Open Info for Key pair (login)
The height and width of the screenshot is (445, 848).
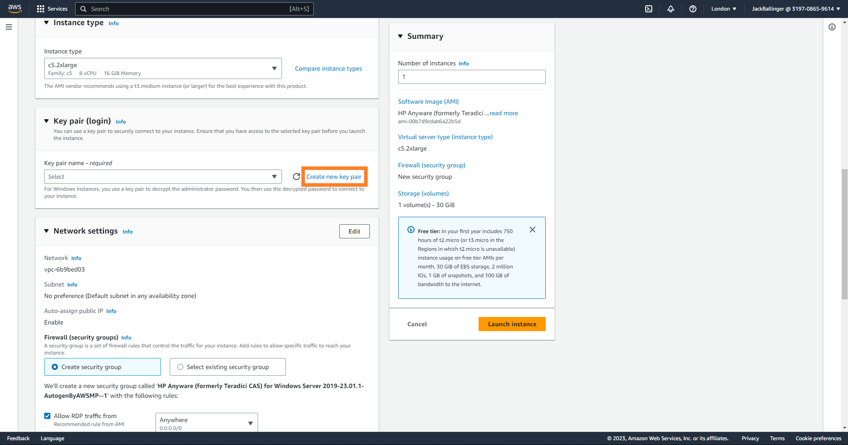[121, 122]
